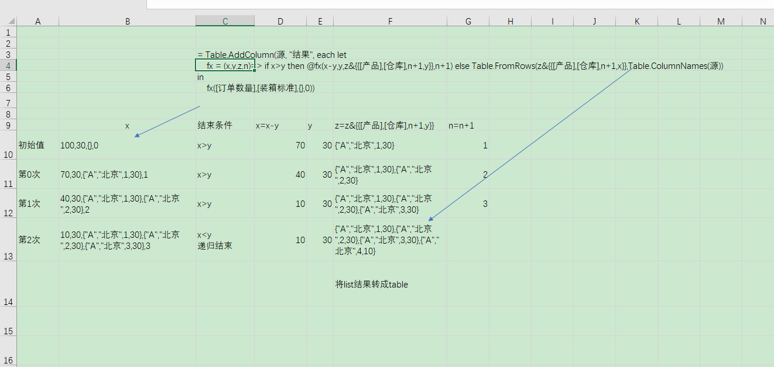This screenshot has width=774, height=367.
Task: Select the cell with fx = (x,y,z,n) formula
Action: (x=225, y=65)
